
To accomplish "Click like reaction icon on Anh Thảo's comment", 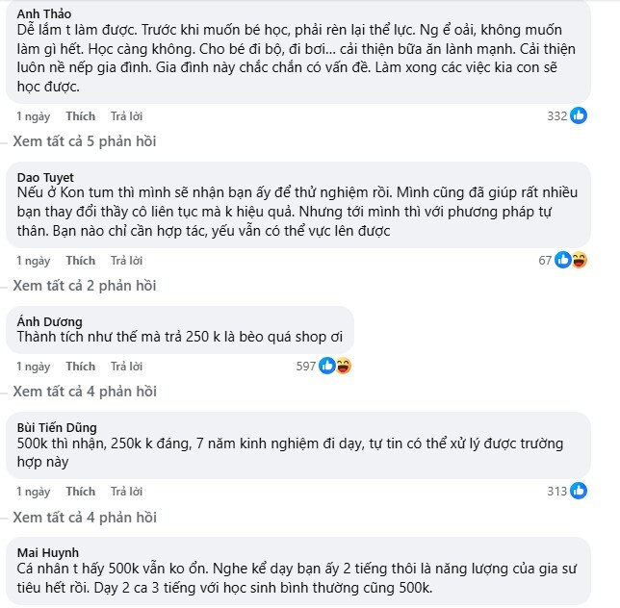I will click(579, 115).
